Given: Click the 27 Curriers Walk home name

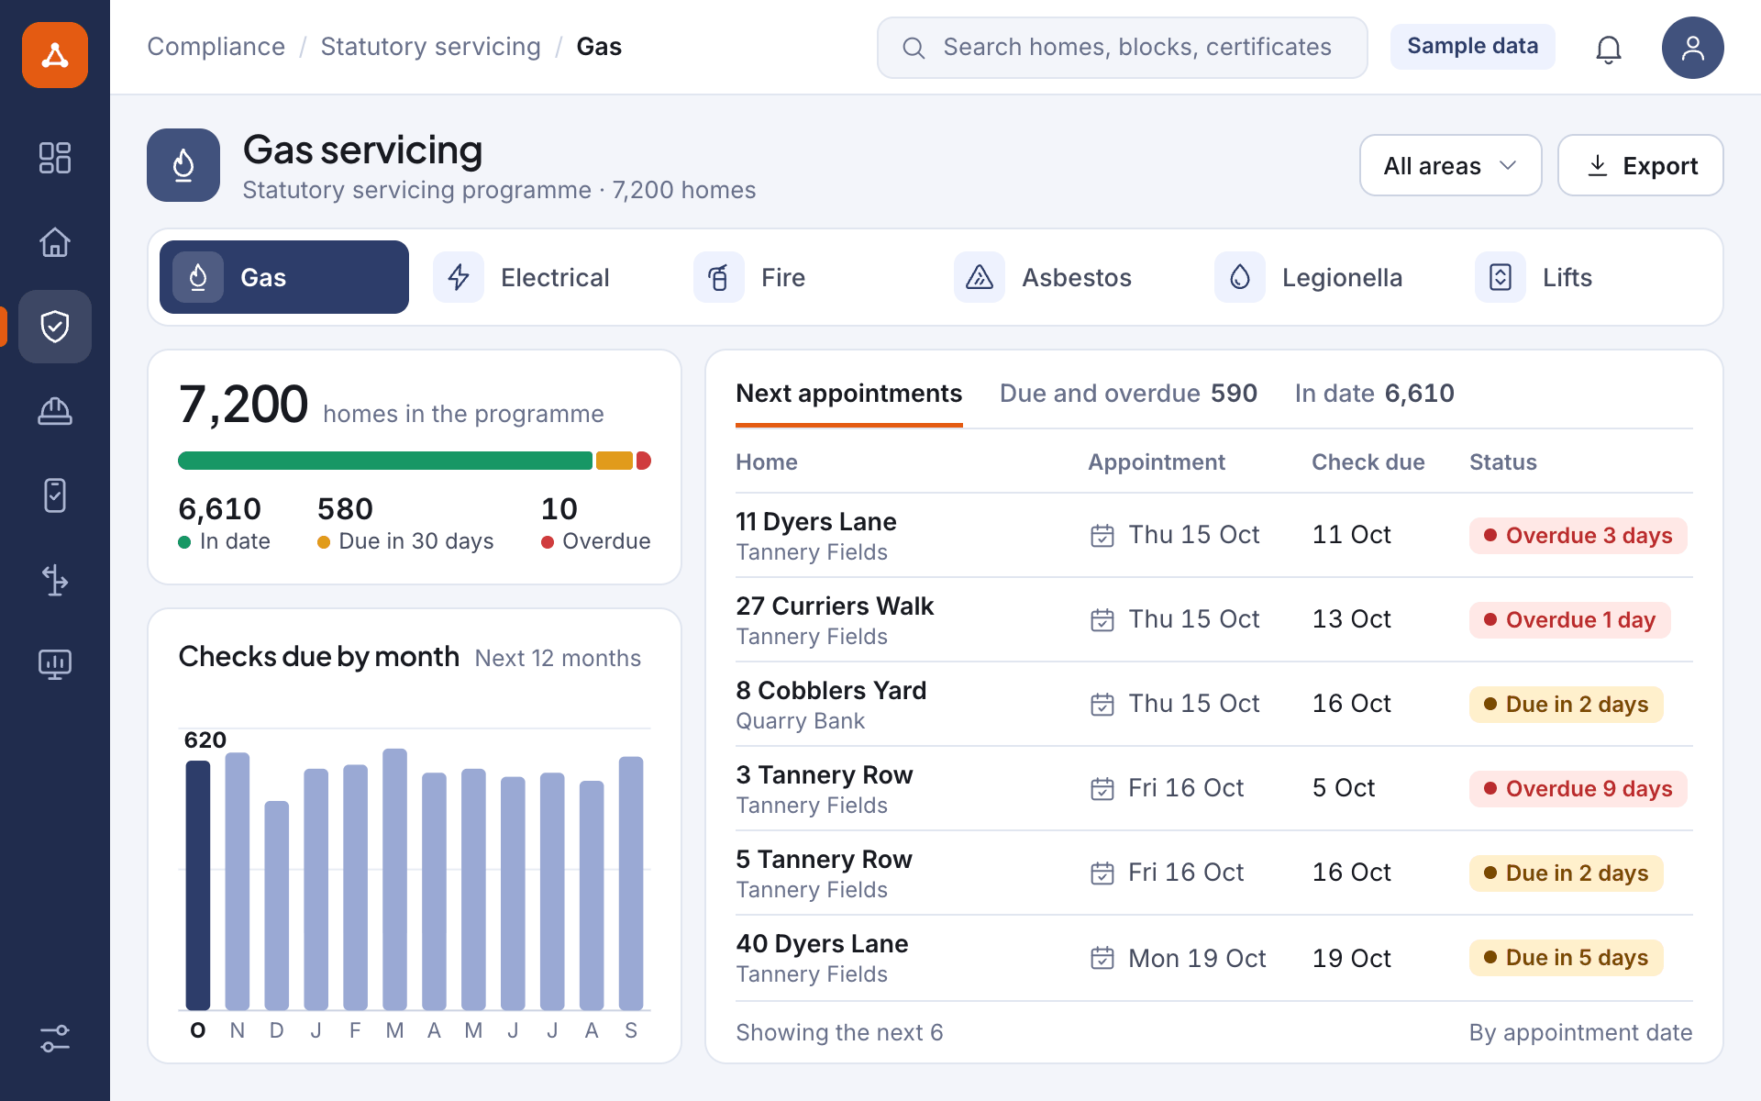Looking at the screenshot, I should tap(835, 606).
